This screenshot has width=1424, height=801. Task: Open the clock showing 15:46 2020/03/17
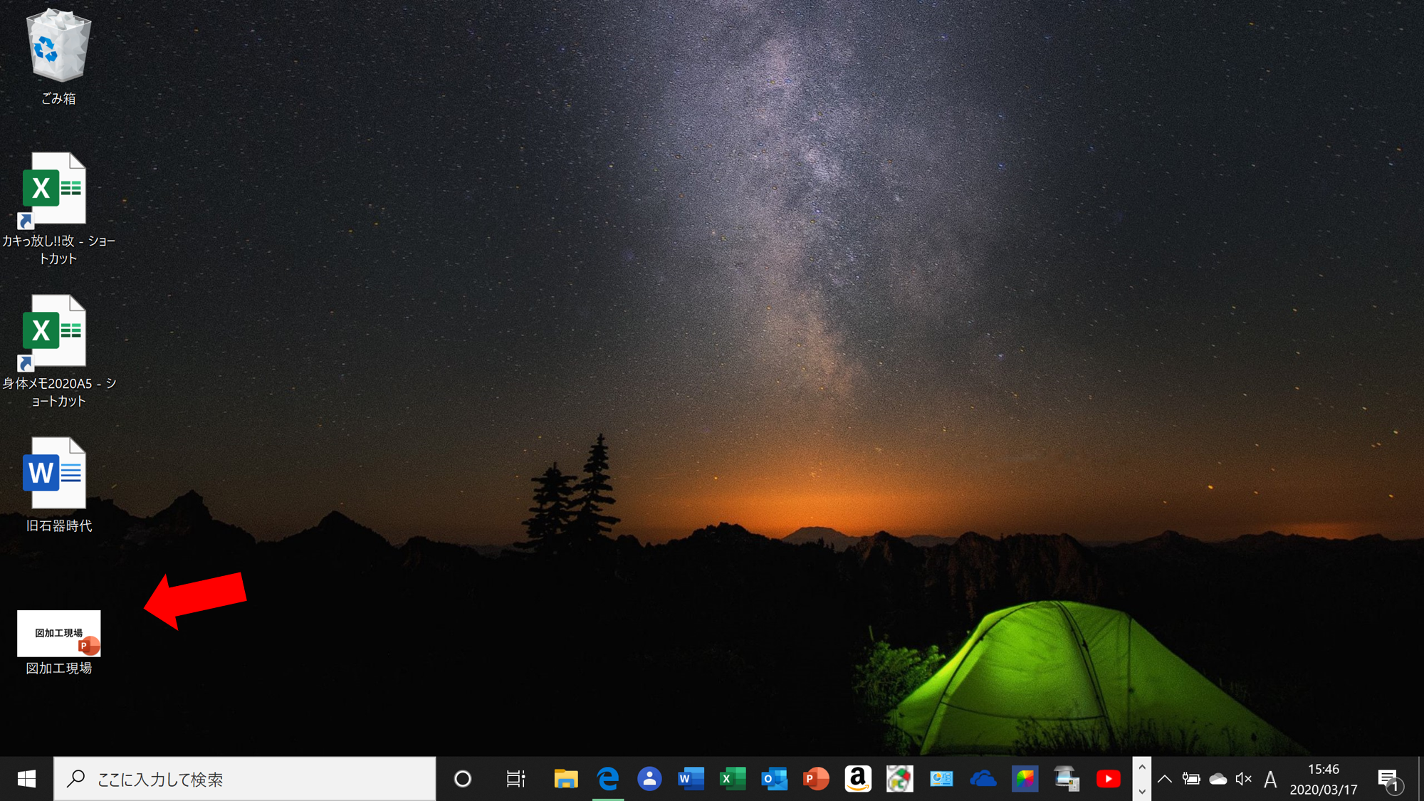coord(1324,779)
